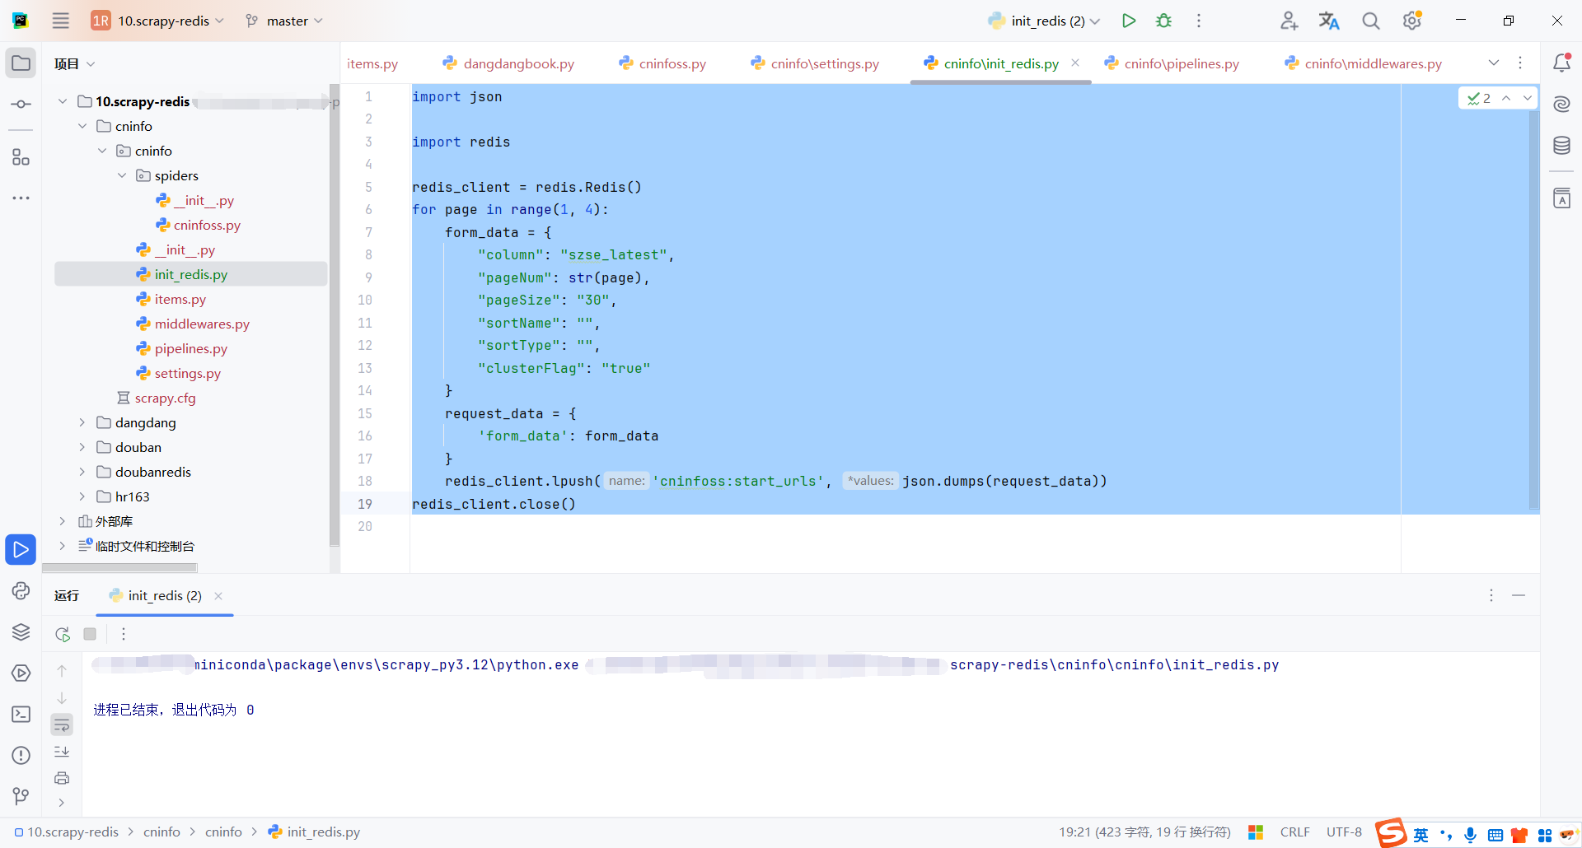Open scrapy.cfg in the project tree

(165, 398)
